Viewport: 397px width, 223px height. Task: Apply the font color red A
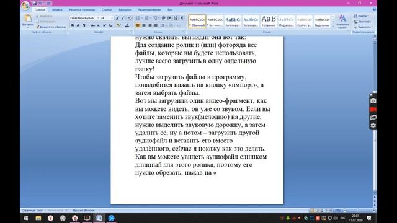(x=127, y=25)
